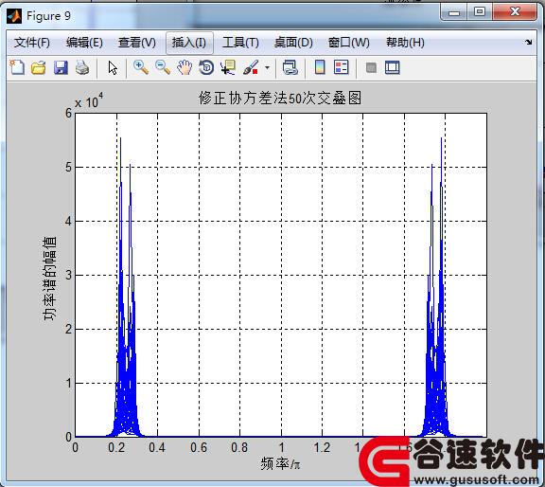This screenshot has width=545, height=487.
Task: Minimize the Figure 9 window
Action: (454, 12)
